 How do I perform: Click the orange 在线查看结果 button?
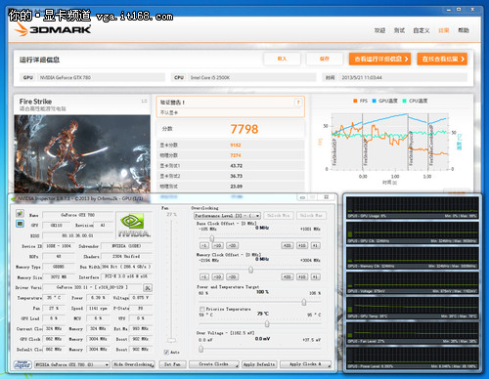click(442, 59)
